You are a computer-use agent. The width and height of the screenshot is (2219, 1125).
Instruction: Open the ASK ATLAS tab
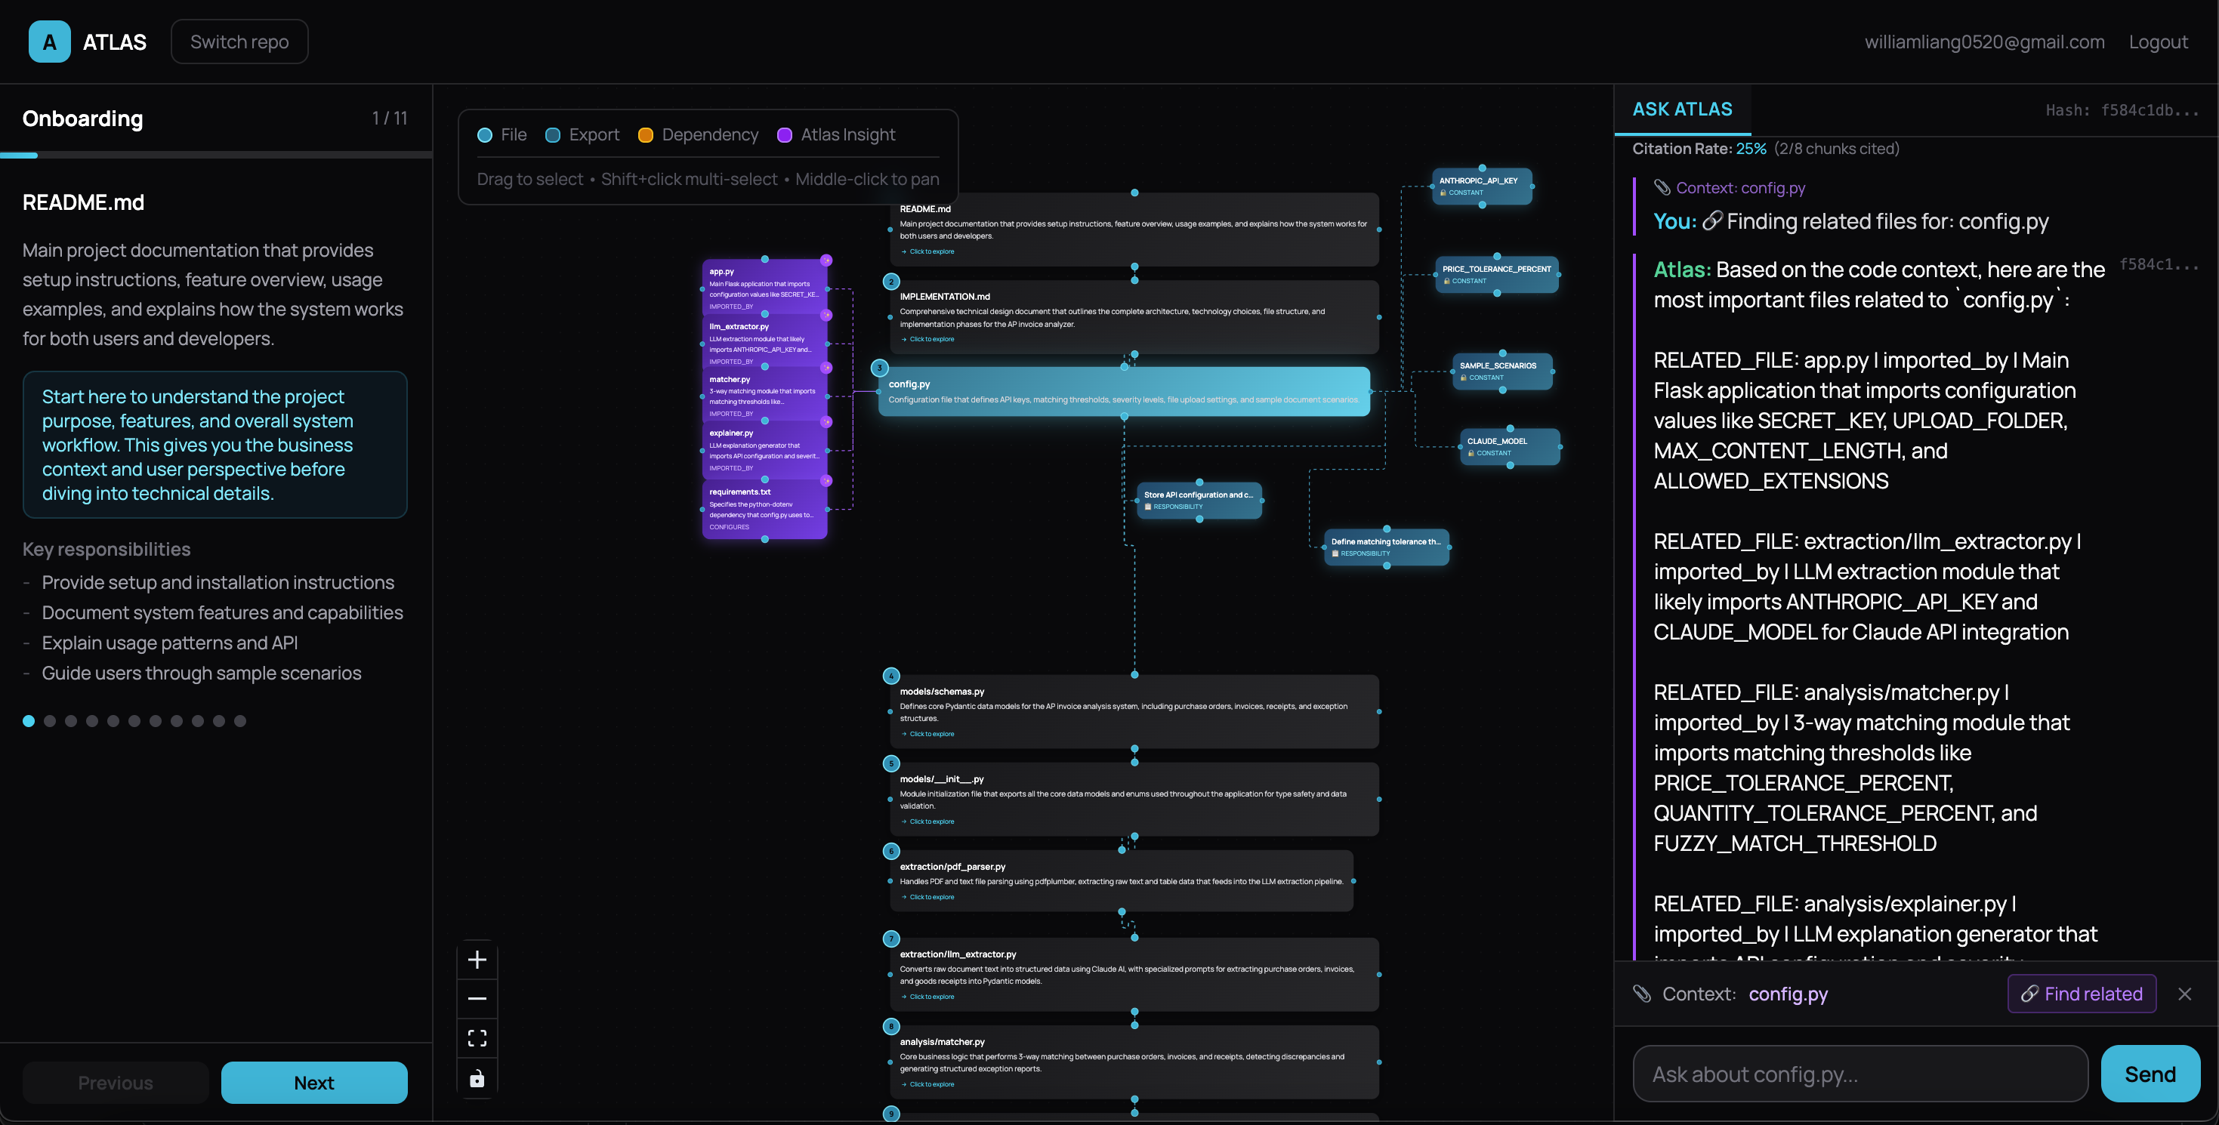click(1681, 109)
